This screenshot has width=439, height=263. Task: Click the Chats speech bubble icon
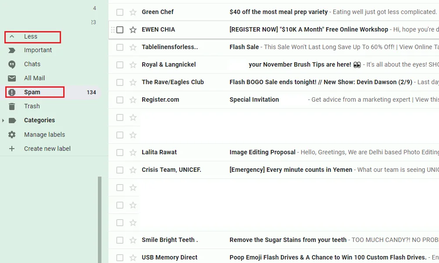pos(12,64)
